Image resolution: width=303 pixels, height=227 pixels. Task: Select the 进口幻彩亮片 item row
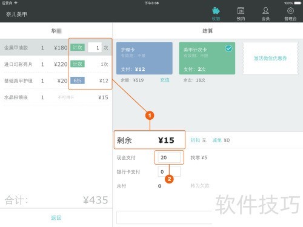click(56, 64)
